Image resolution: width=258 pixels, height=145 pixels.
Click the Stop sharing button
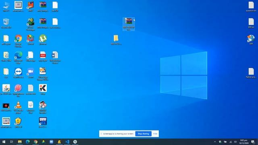click(144, 134)
